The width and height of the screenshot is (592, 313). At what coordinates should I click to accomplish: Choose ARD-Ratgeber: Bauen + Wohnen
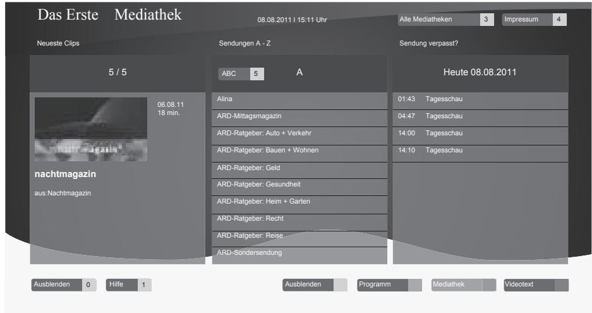pos(299,153)
